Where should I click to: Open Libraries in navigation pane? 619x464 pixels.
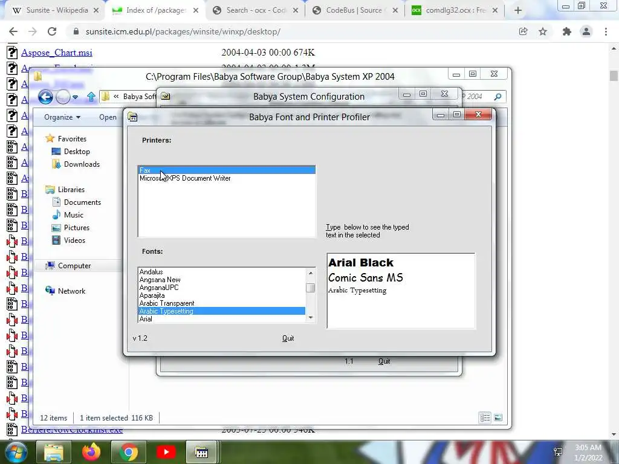pyautogui.click(x=65, y=190)
